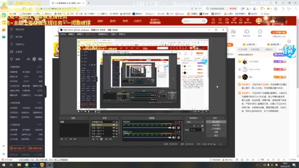Viewport: 299px width, 168px height.
Task: Open transition properties gear
Action: (x=202, y=126)
